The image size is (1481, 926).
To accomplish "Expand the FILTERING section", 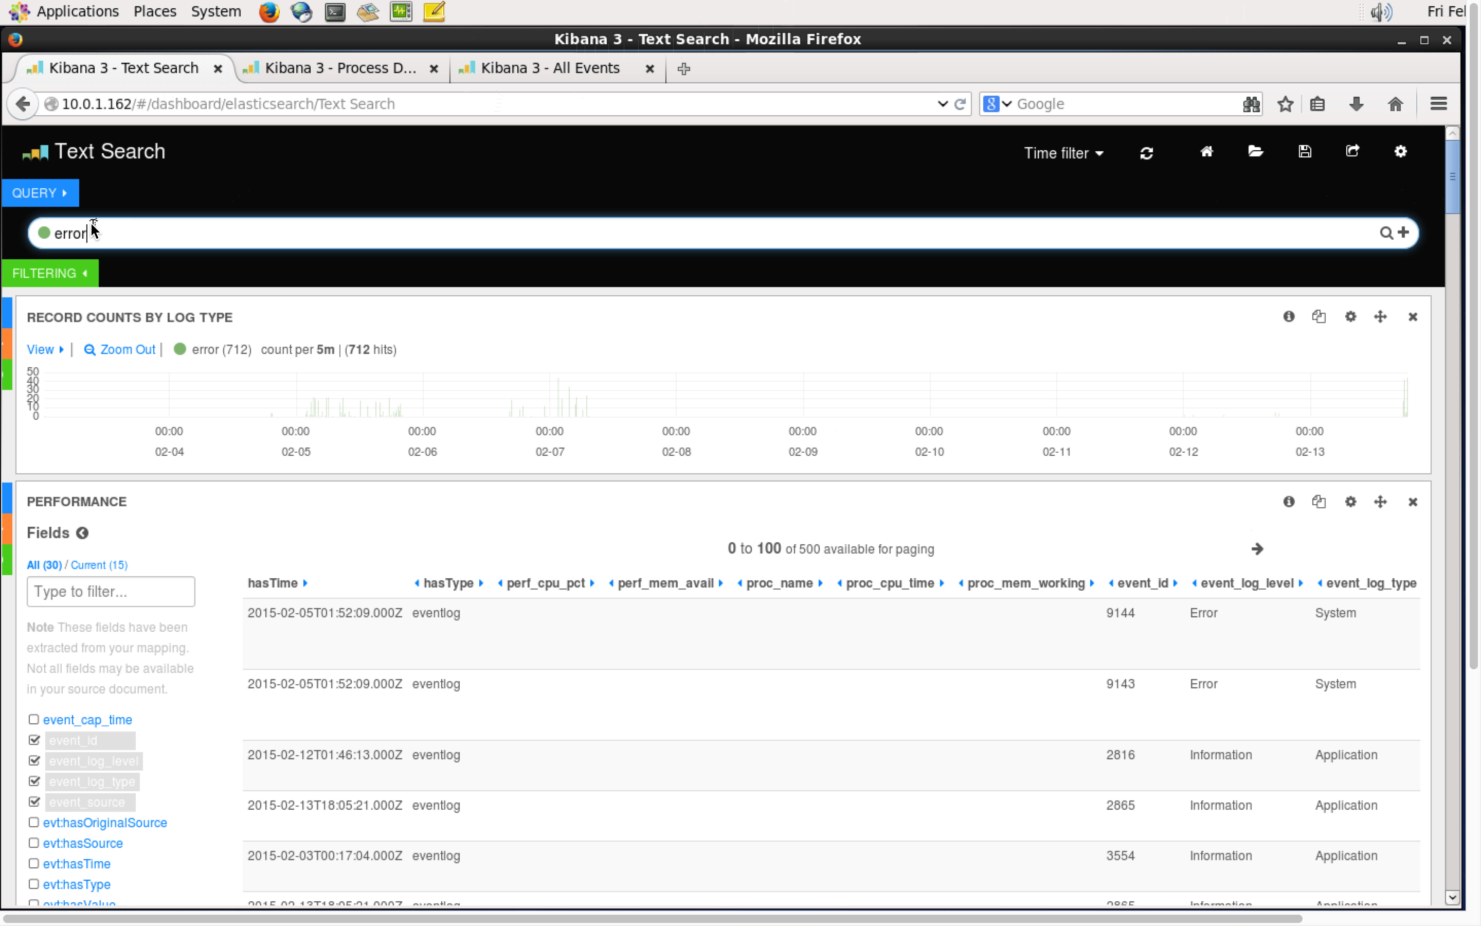I will [x=49, y=273].
